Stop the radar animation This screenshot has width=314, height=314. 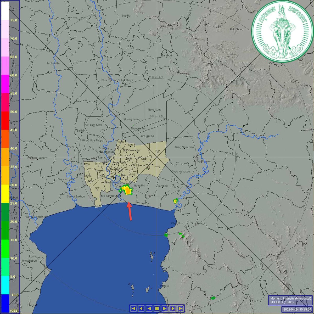(x=157, y=309)
